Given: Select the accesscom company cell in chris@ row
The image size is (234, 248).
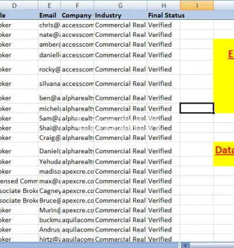Looking at the screenshot, I should (x=77, y=25).
